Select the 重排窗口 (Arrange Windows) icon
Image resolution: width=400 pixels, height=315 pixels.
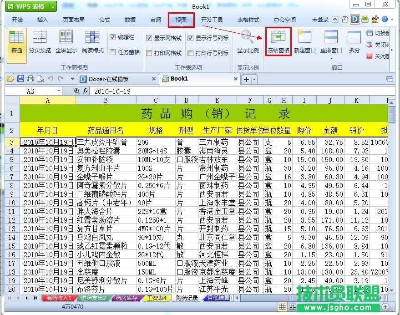[x=330, y=41]
